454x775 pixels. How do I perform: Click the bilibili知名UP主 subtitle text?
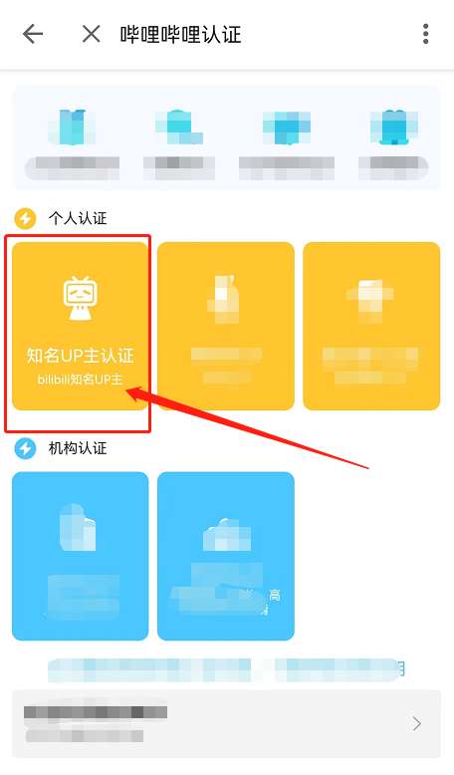click(x=80, y=380)
